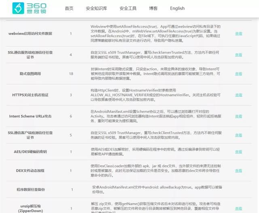Click the AES或DES加解密 description text
The image size is (259, 213).
point(155,152)
